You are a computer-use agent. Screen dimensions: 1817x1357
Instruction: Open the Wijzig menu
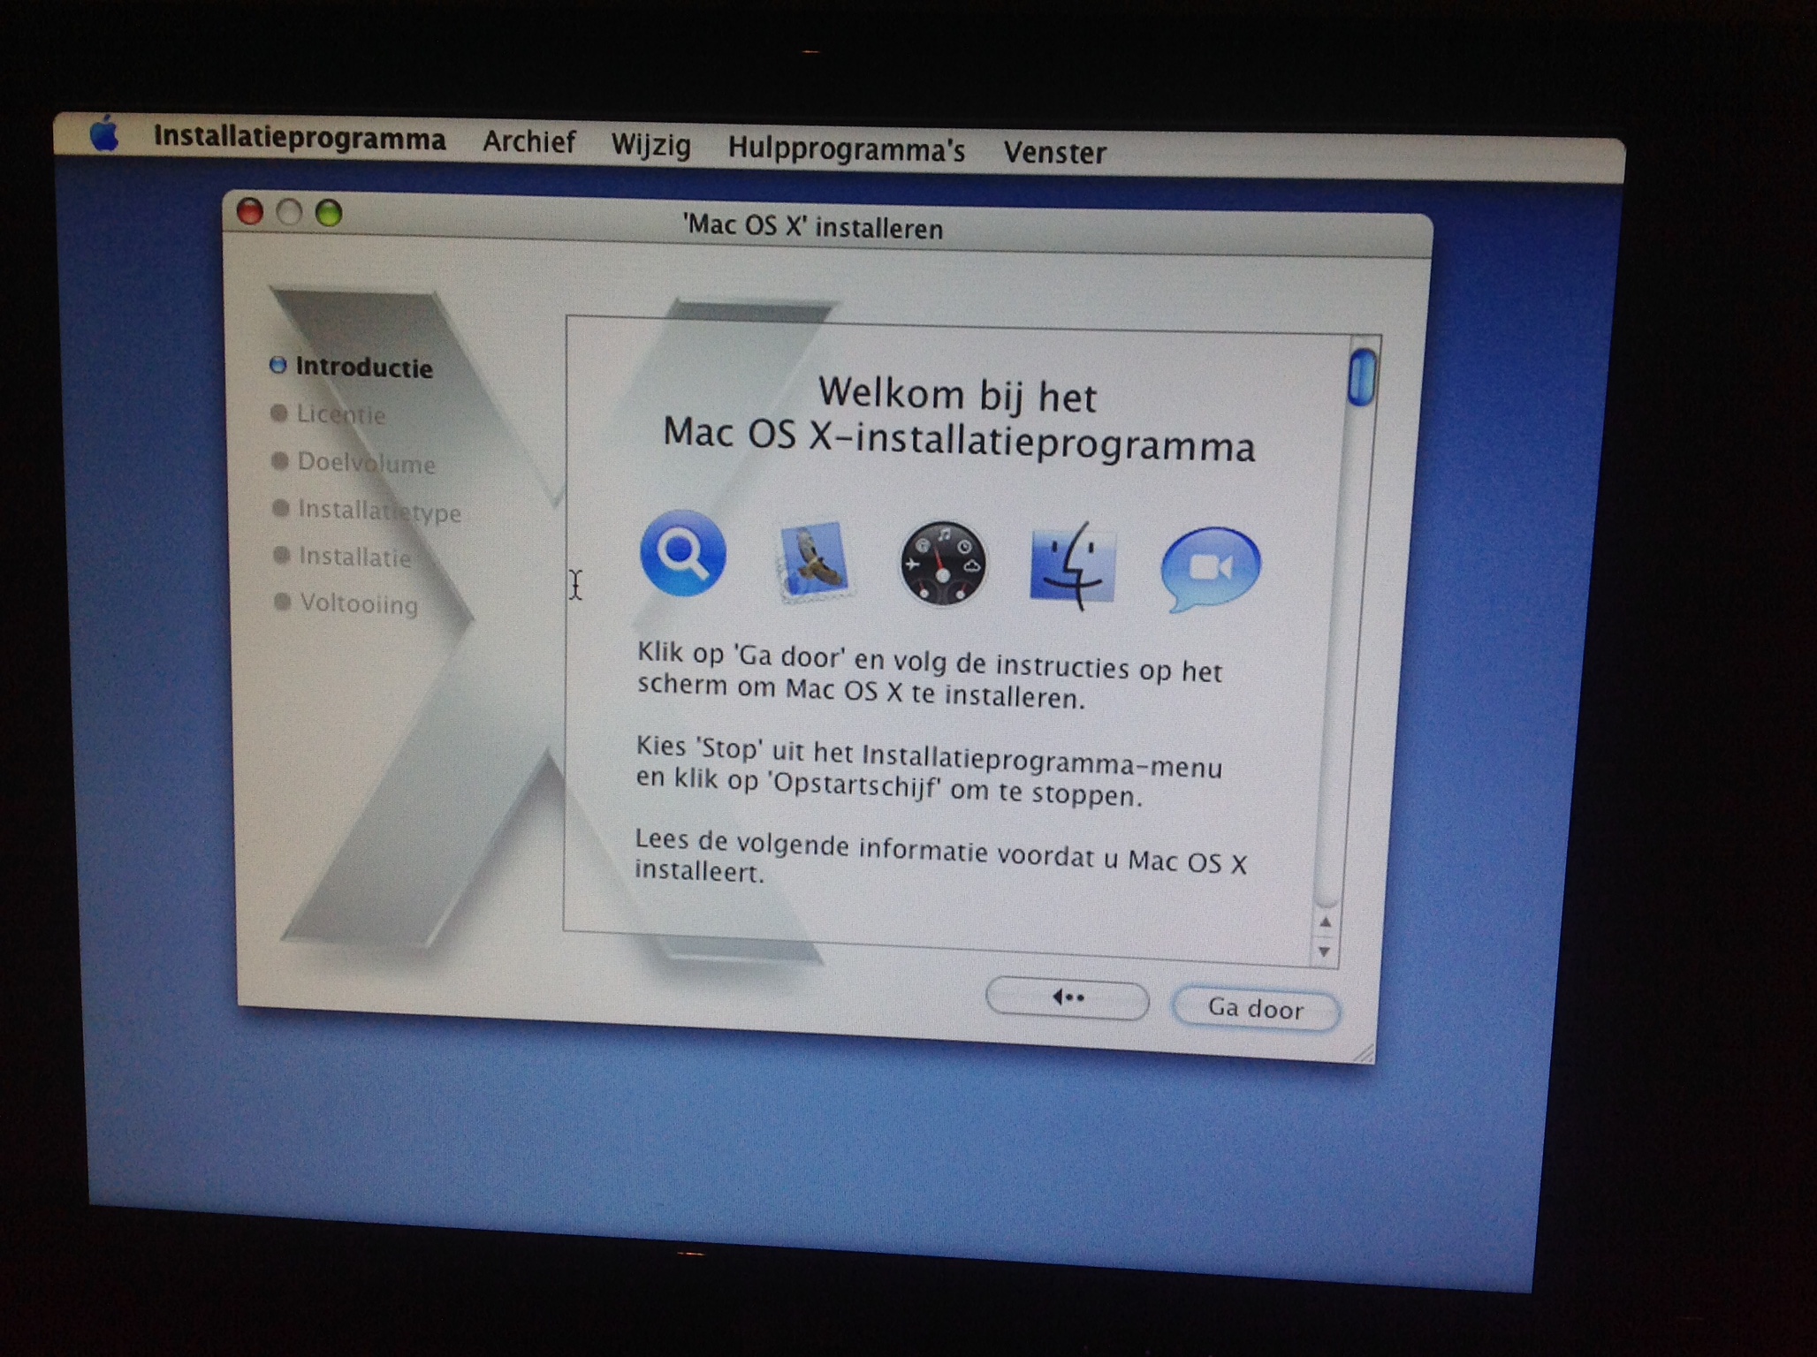click(x=650, y=145)
